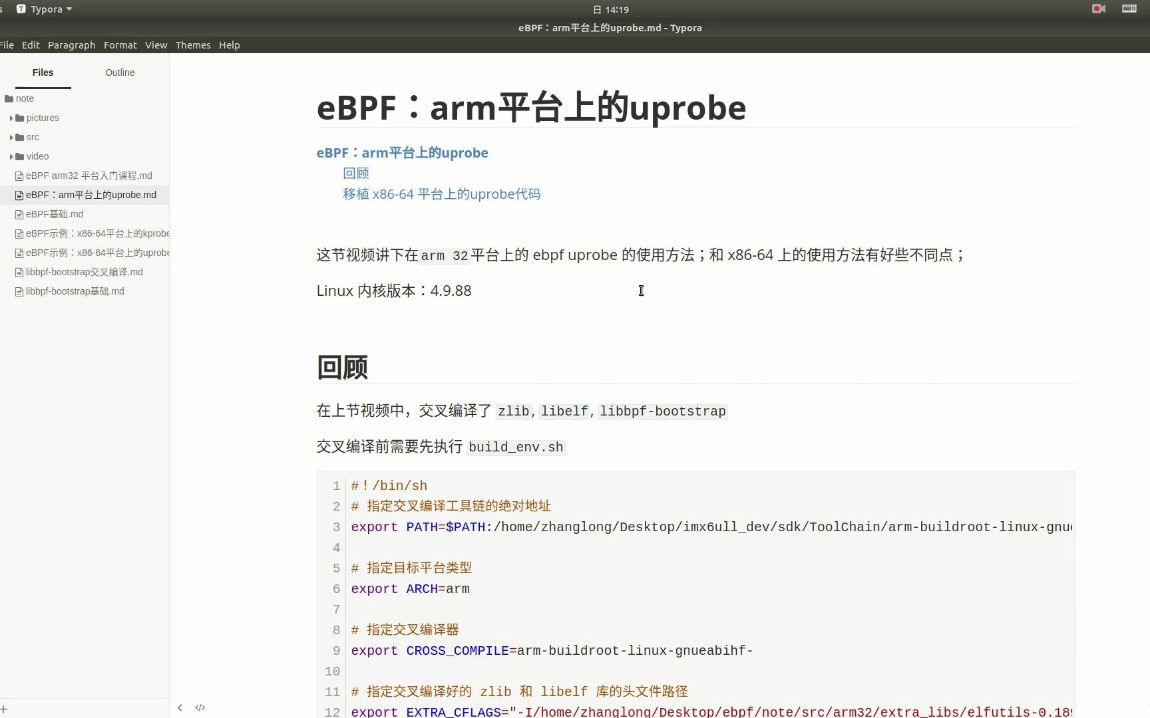Open the Paragraph menu
The height and width of the screenshot is (718, 1150).
71,45
